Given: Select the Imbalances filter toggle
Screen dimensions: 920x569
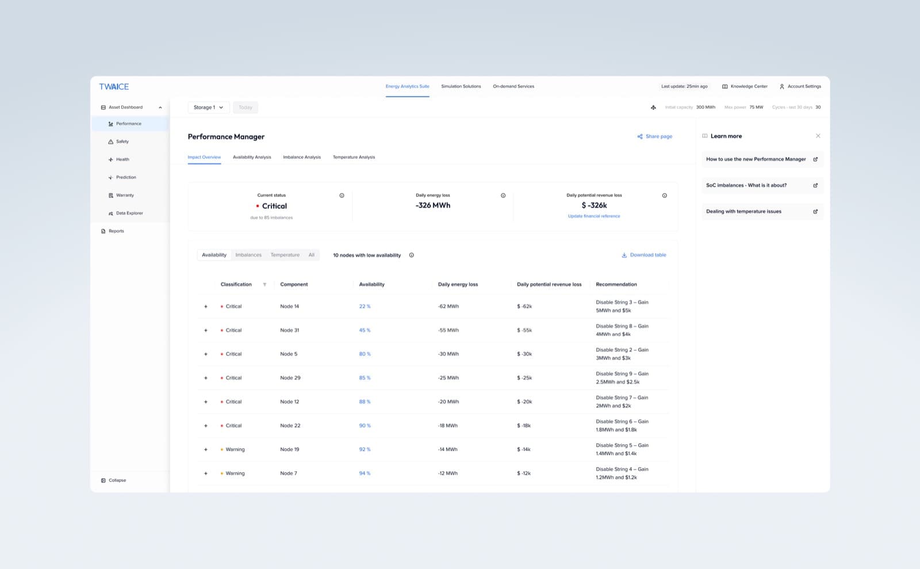Looking at the screenshot, I should (248, 255).
